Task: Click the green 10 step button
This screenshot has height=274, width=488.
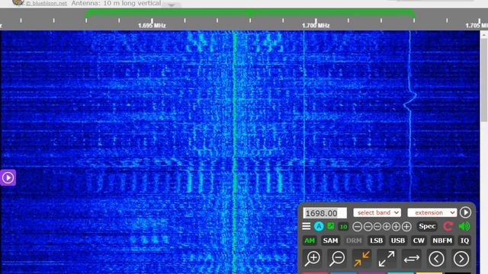Action: (x=343, y=227)
